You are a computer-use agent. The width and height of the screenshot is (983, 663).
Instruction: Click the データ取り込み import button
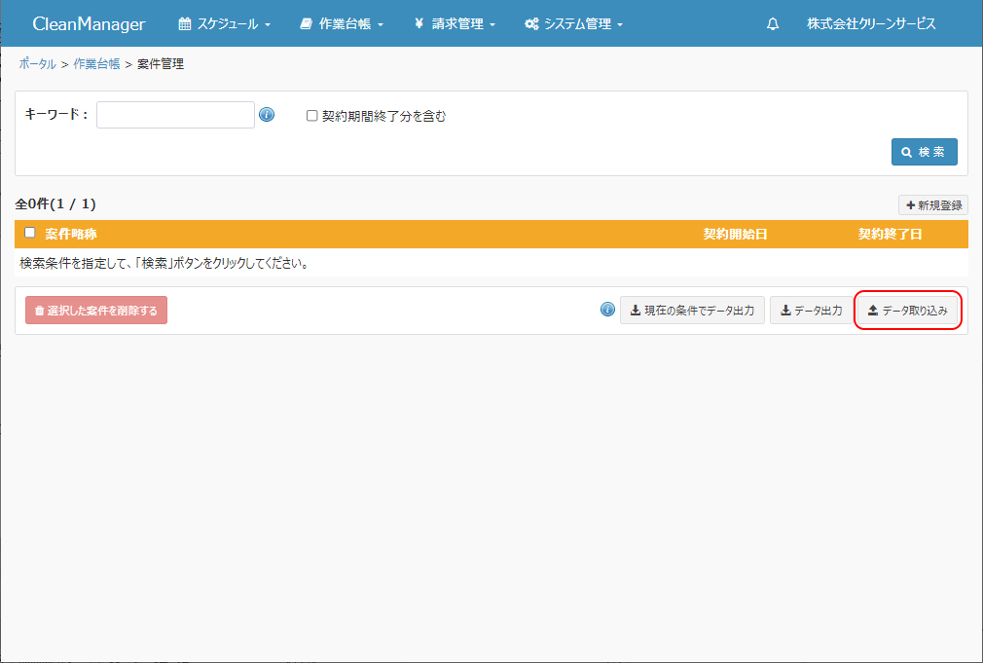[x=907, y=311]
